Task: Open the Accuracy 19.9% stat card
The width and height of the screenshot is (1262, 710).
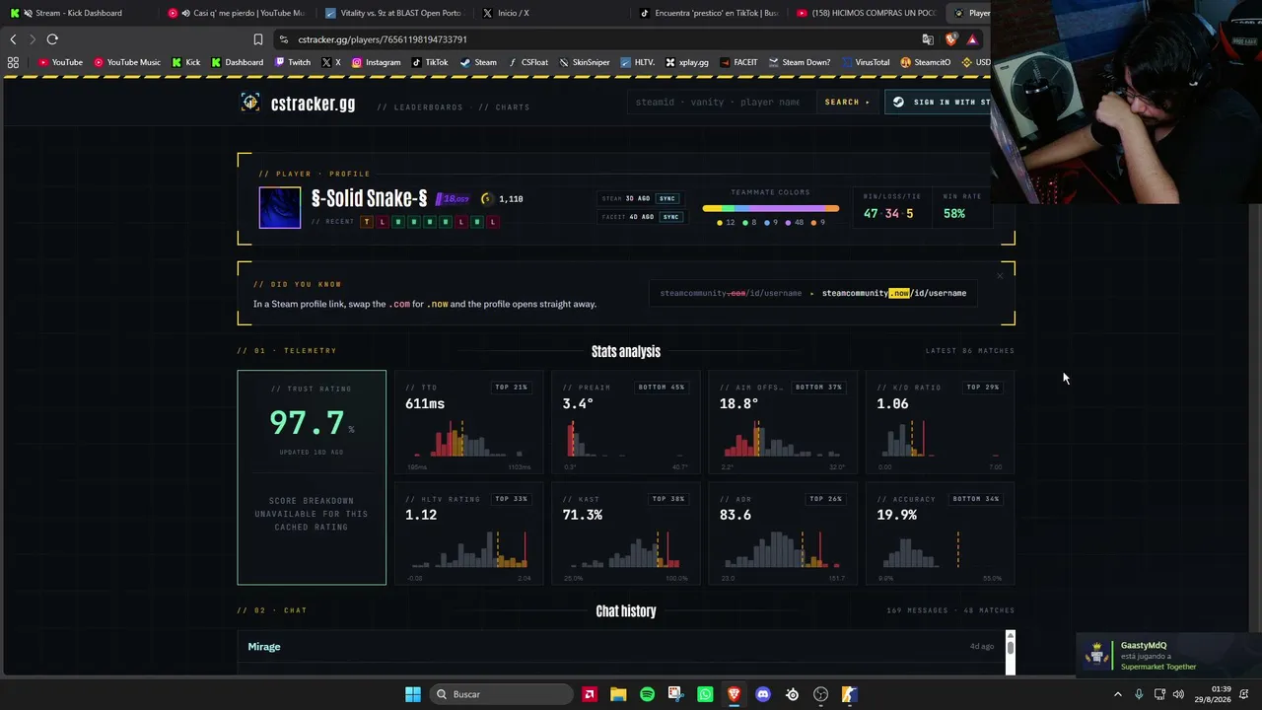Action: [940, 533]
